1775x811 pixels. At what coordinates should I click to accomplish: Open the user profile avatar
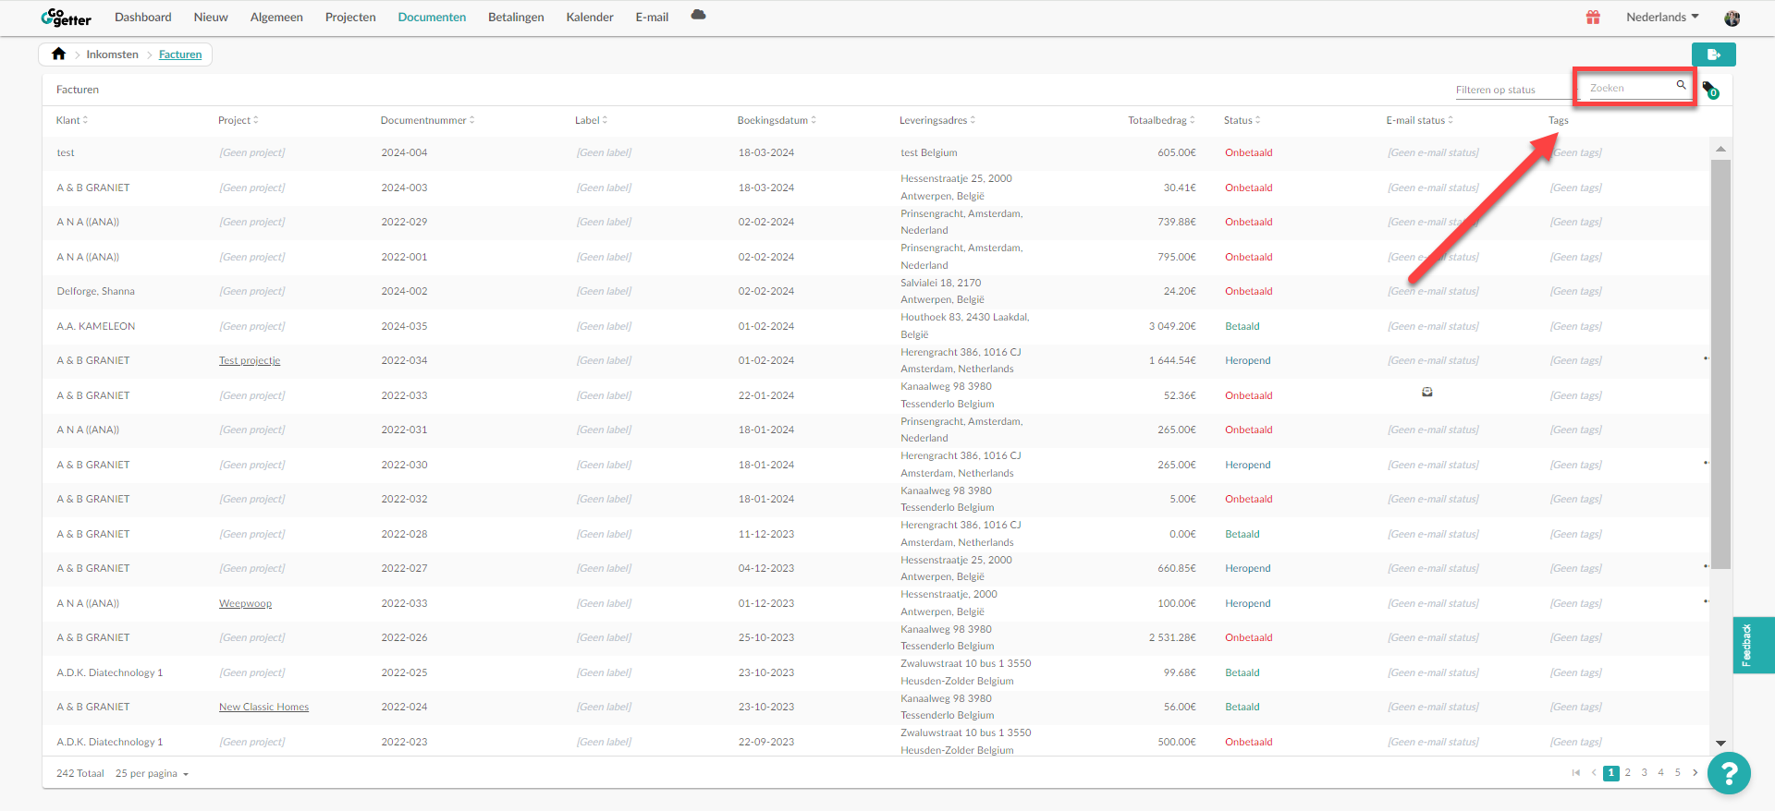(x=1732, y=18)
